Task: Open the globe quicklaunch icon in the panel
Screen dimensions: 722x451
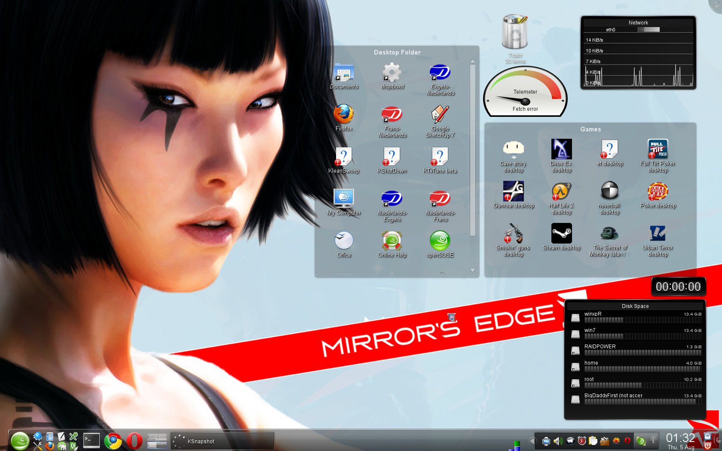Action: [x=38, y=436]
